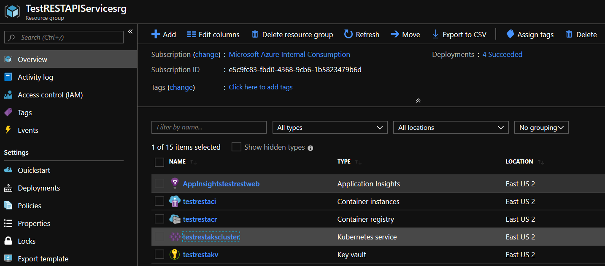This screenshot has width=605, height=266.
Task: Collapse the essentials section with the double chevron
Action: coord(418,100)
